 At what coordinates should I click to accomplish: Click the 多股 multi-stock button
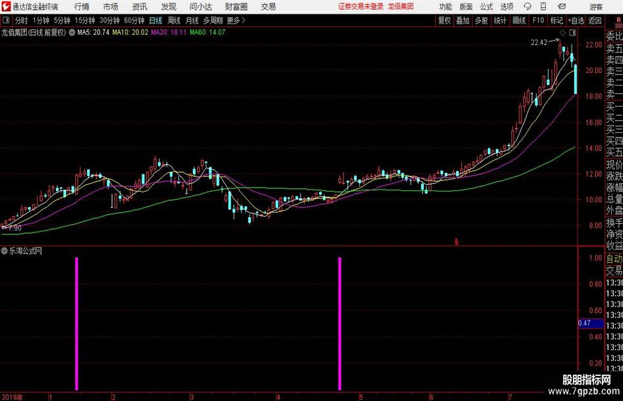point(481,20)
